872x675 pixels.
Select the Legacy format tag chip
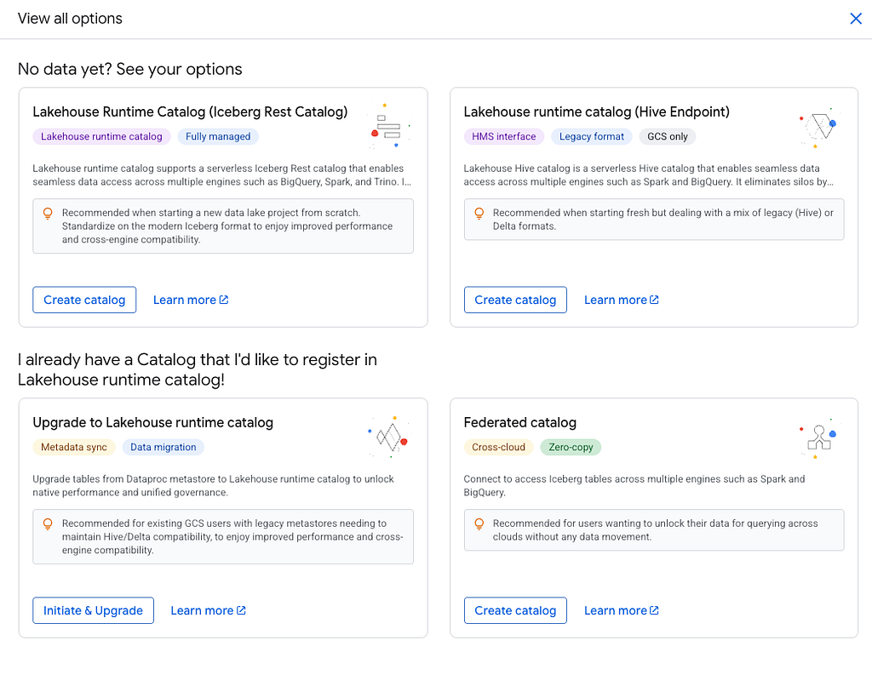click(591, 137)
